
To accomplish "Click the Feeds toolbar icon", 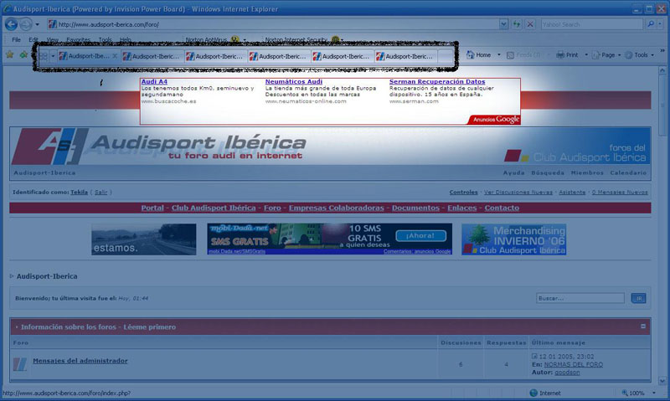I will [x=523, y=55].
